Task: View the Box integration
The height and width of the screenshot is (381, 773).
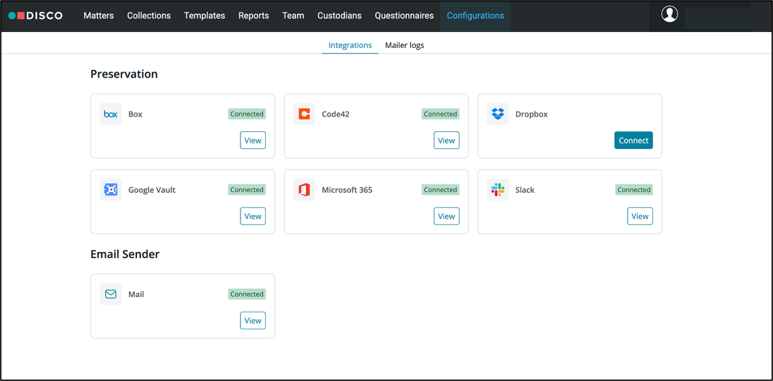Action: 252,141
